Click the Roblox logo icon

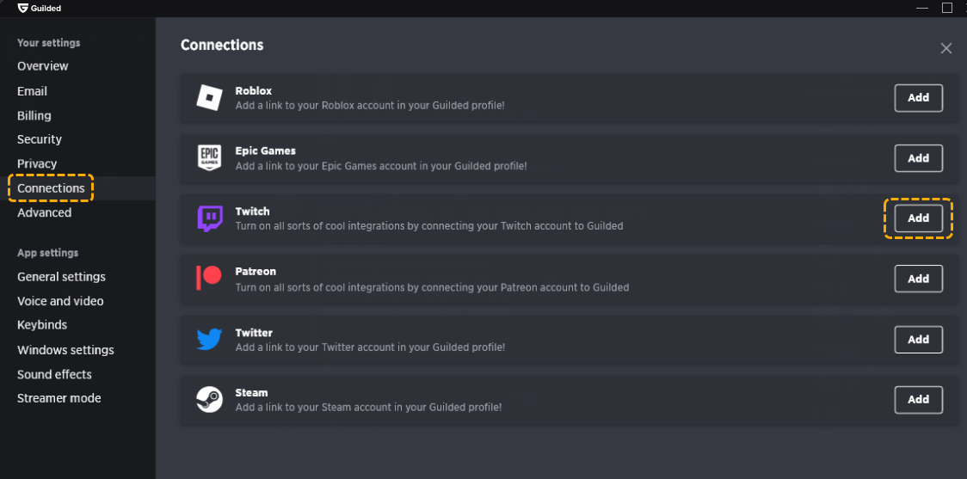coord(209,97)
